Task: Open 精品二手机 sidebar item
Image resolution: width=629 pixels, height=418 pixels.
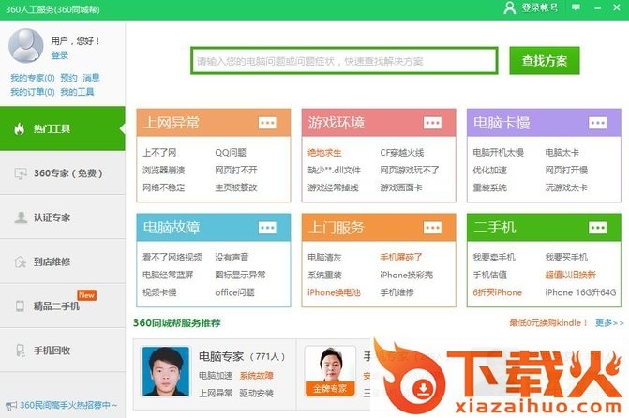Action: click(x=62, y=306)
